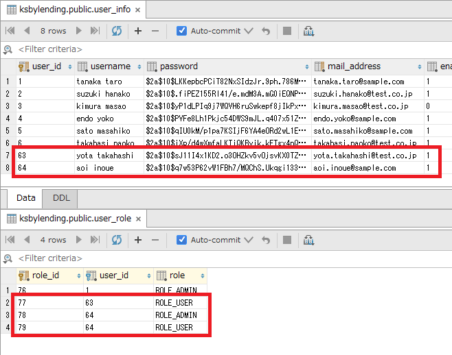Sort by mail_address column arrows
452x355 pixels.
tap(420, 66)
